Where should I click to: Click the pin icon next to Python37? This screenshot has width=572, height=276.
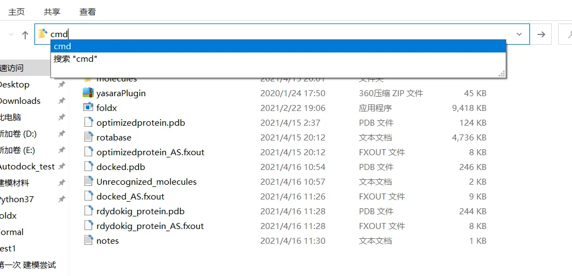pos(62,199)
